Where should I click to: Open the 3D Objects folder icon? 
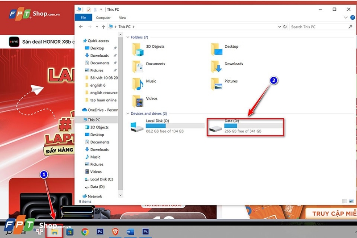point(138,50)
